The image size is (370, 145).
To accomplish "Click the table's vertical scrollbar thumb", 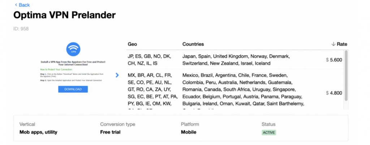I will pyautogui.click(x=346, y=75).
